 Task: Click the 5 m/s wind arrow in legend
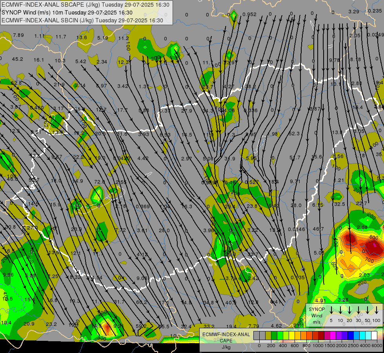tap(331, 310)
